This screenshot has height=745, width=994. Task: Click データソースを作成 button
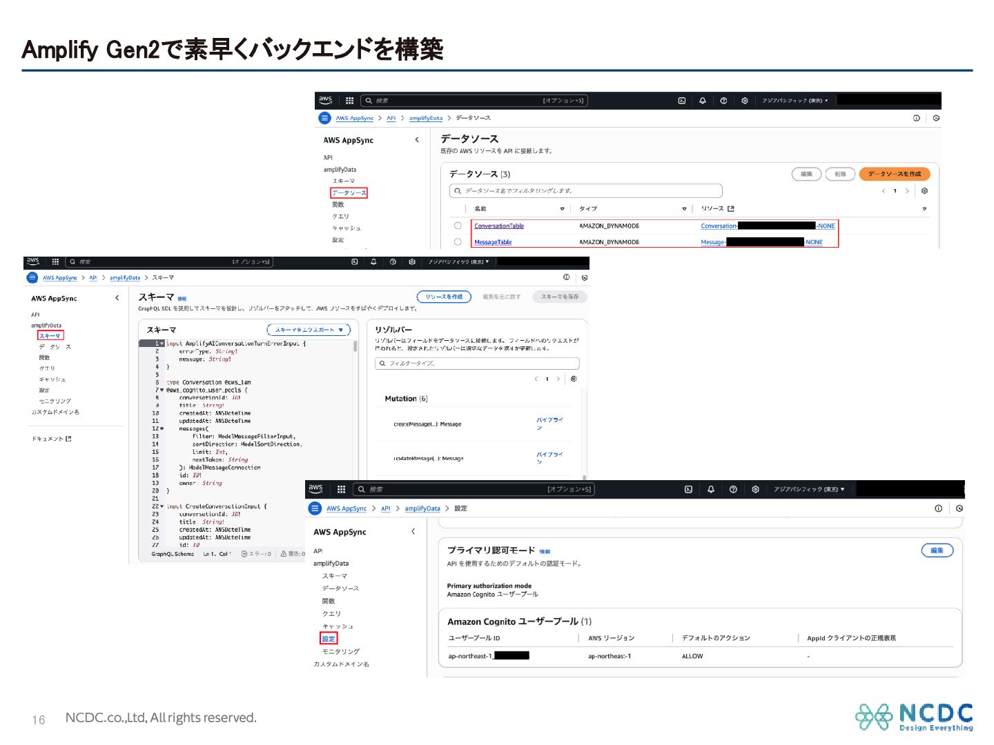(x=895, y=174)
